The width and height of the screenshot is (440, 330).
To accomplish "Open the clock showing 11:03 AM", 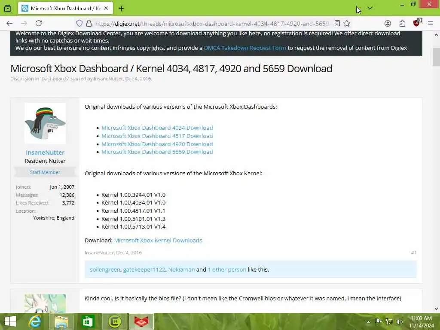I will point(421,321).
